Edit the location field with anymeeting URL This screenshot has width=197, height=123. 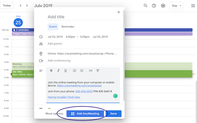click(x=82, y=54)
